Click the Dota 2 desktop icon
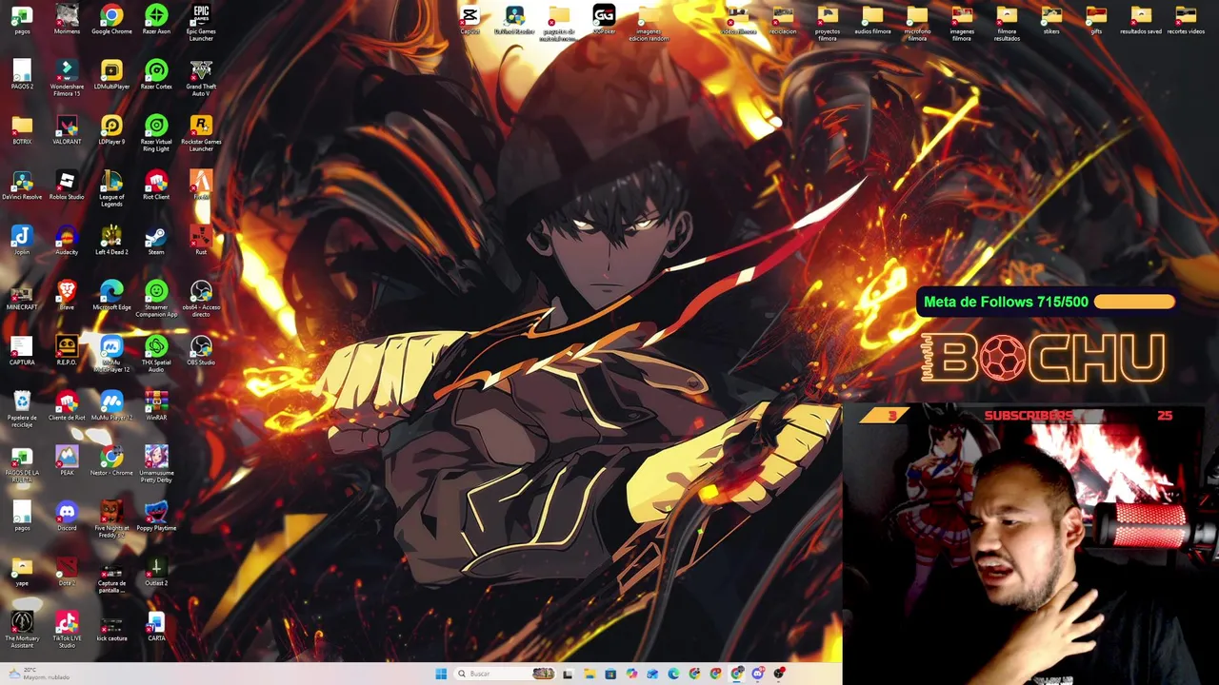This screenshot has height=685, width=1219. click(67, 571)
